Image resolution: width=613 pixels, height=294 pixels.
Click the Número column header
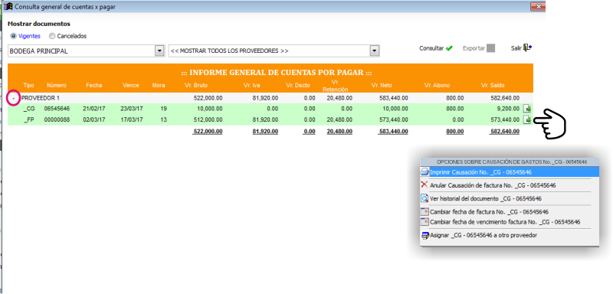tap(56, 85)
